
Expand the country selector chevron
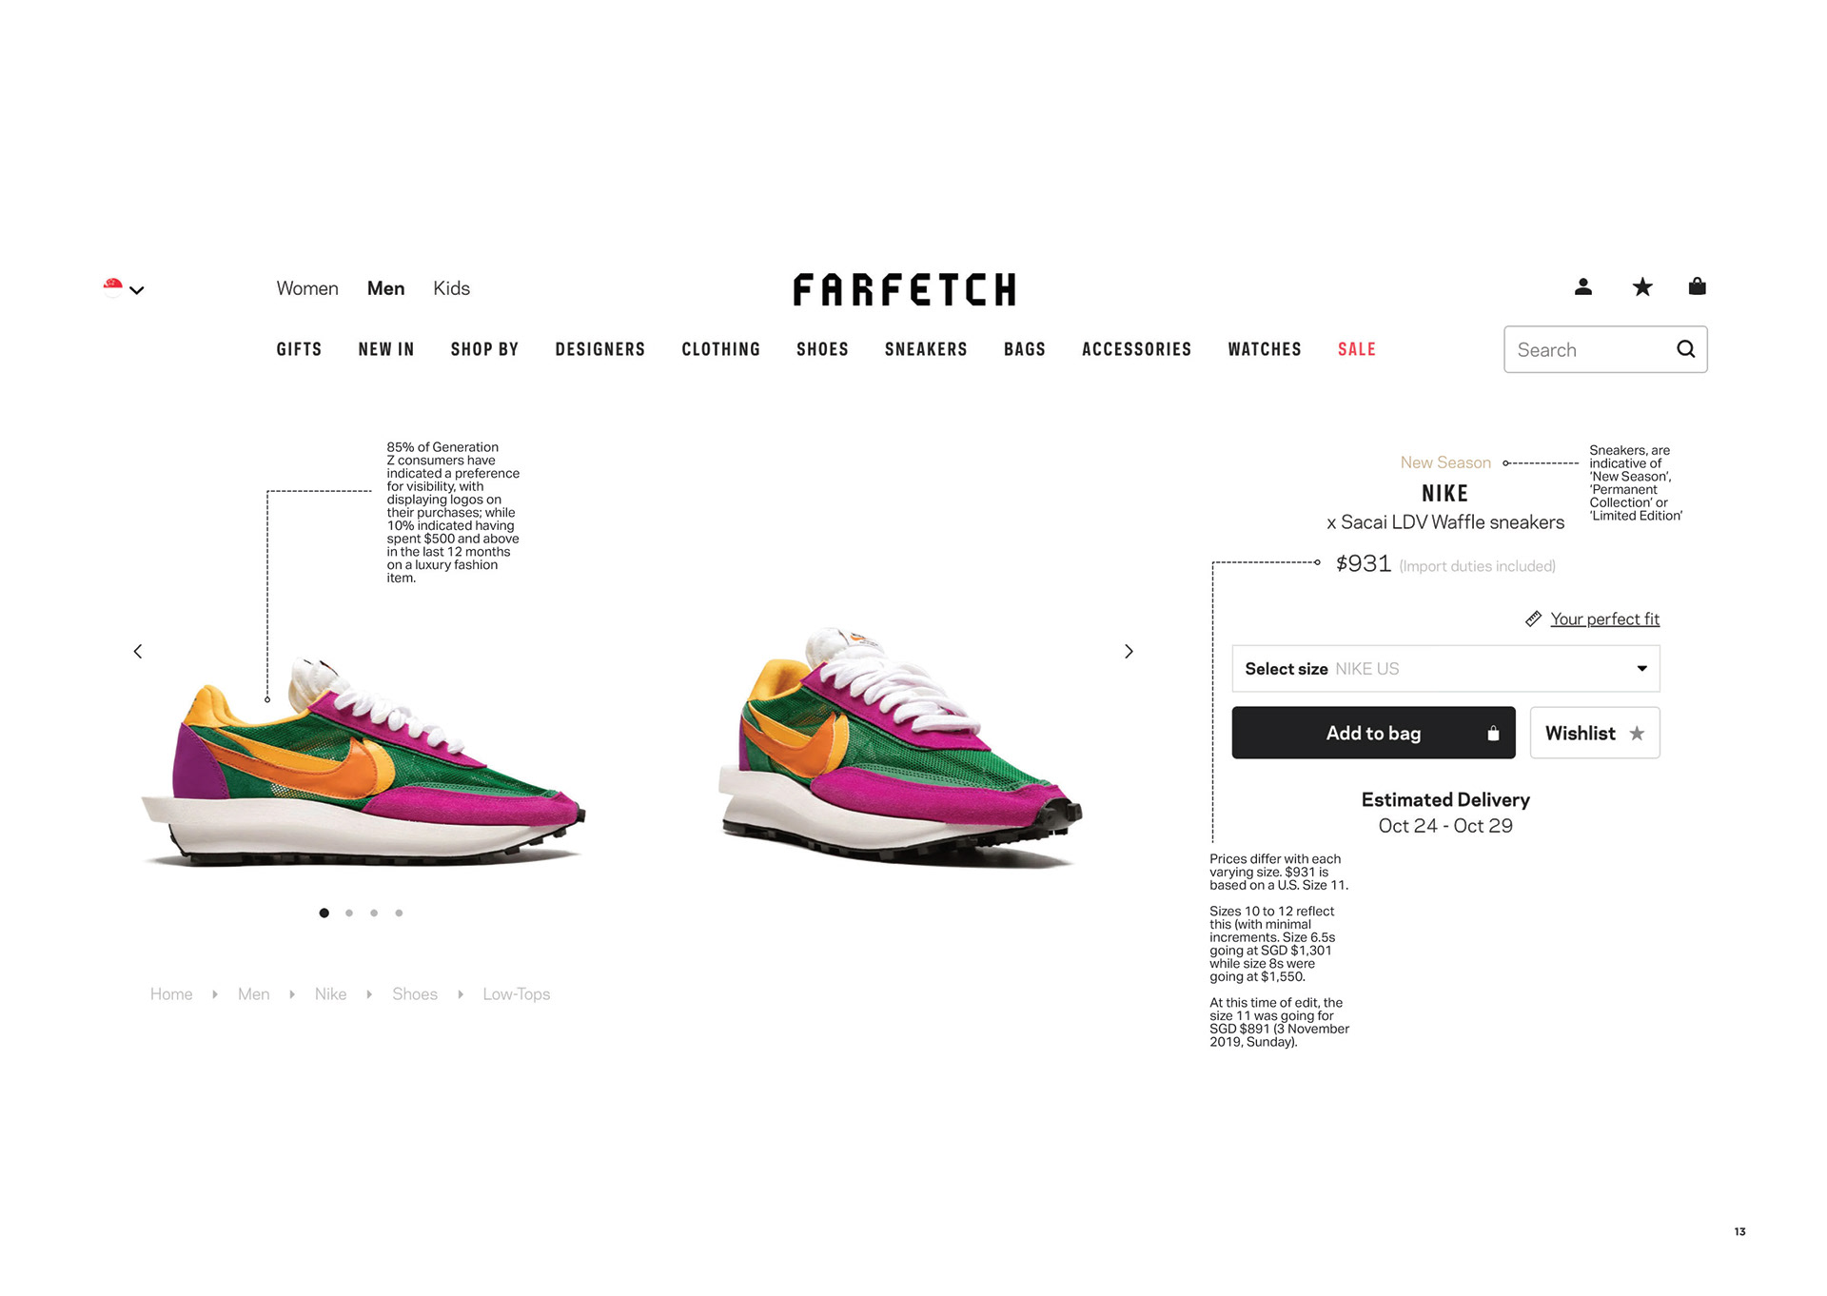pos(137,290)
